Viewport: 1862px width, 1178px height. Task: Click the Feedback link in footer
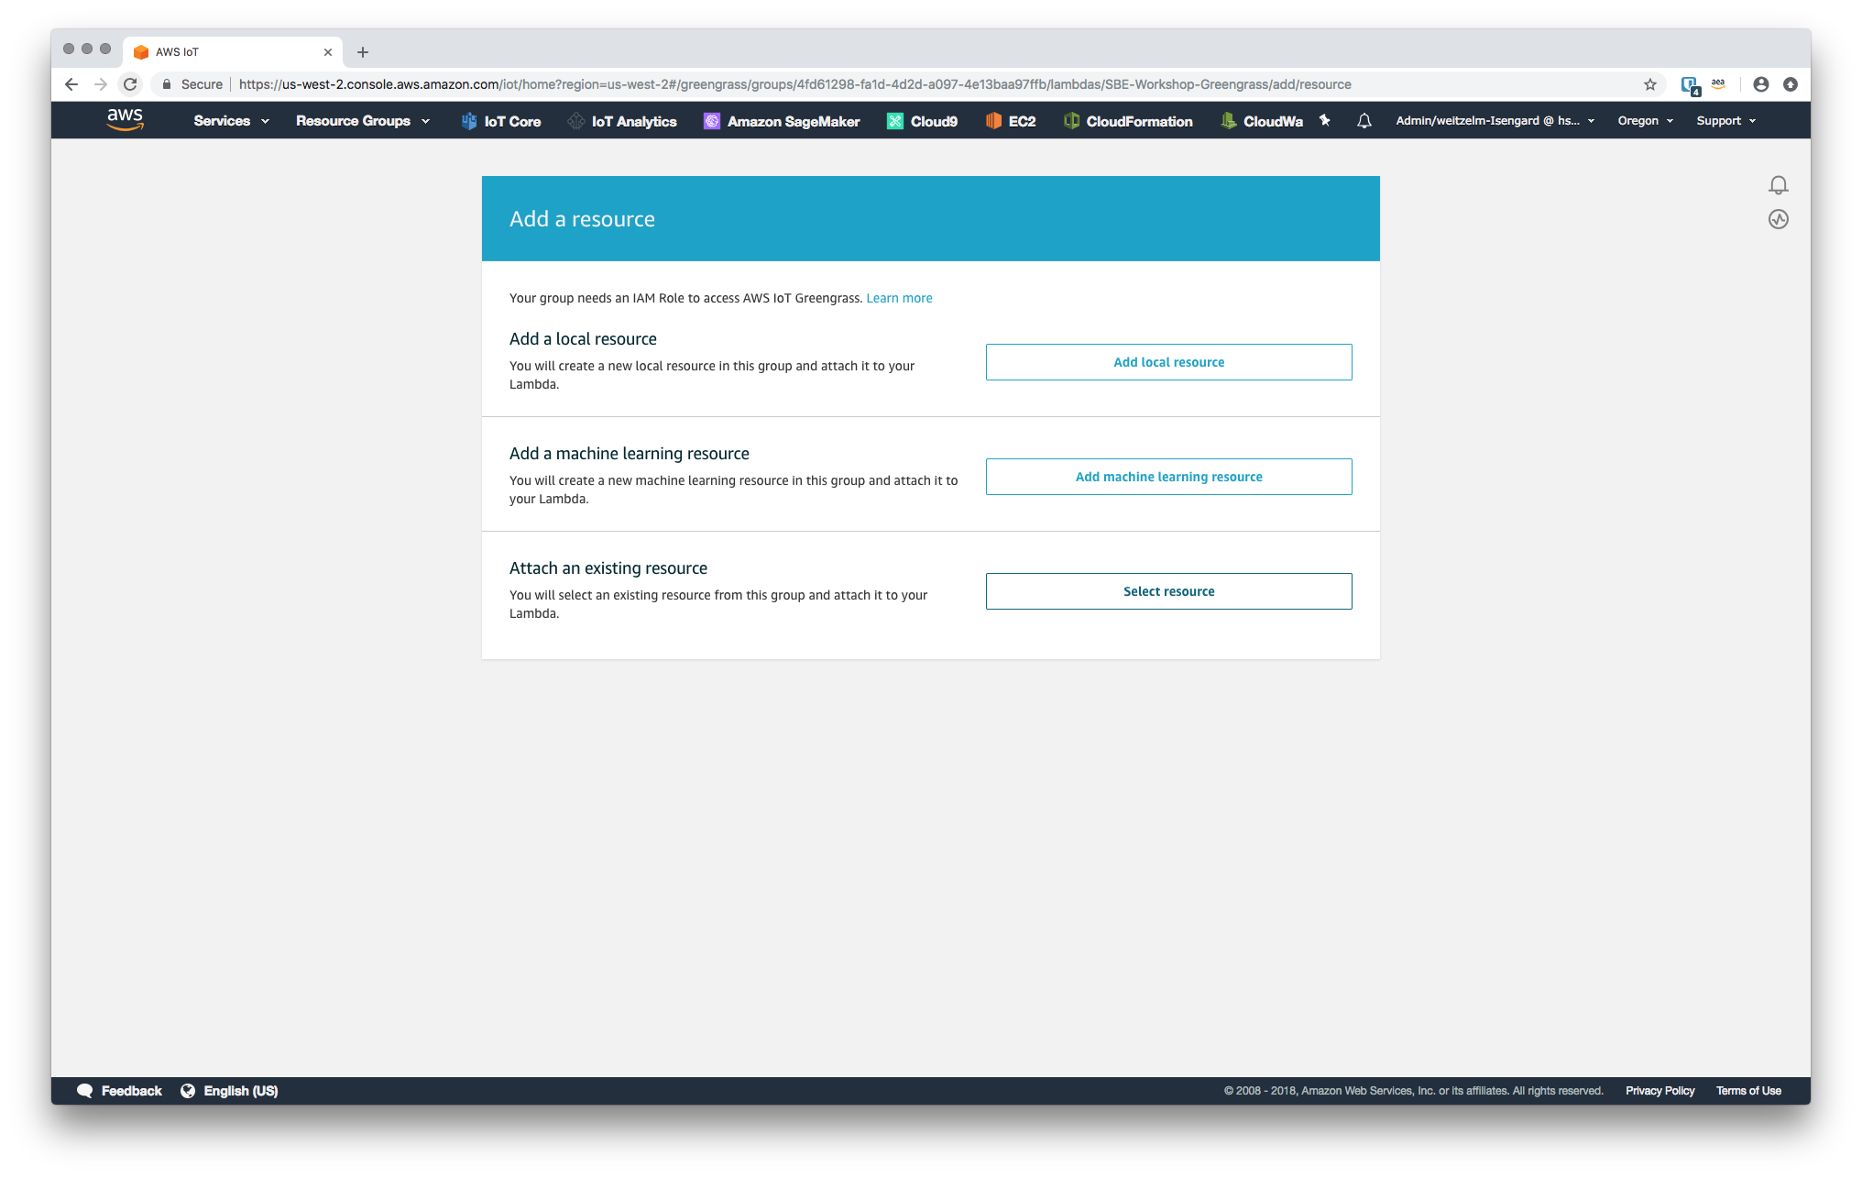point(131,1091)
